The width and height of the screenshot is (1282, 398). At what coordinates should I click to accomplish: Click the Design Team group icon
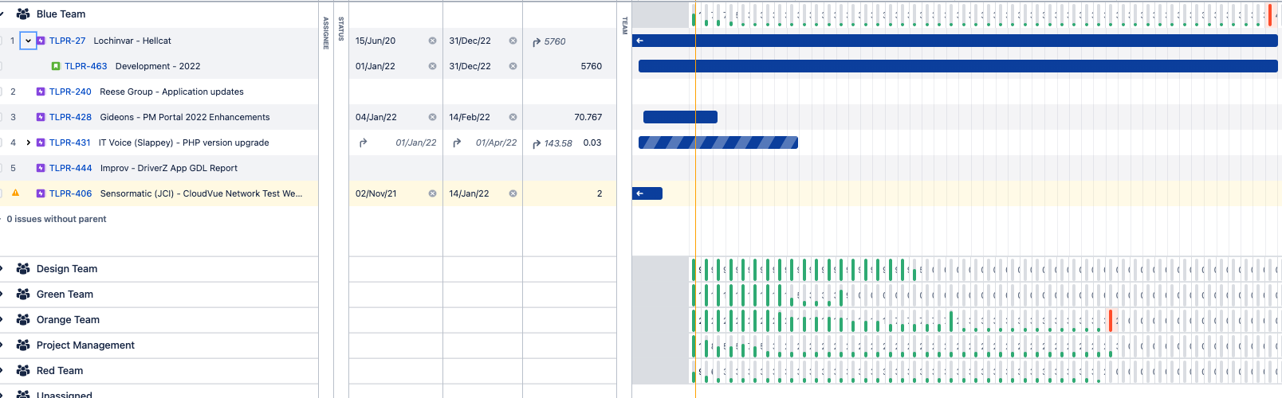pyautogui.click(x=23, y=269)
